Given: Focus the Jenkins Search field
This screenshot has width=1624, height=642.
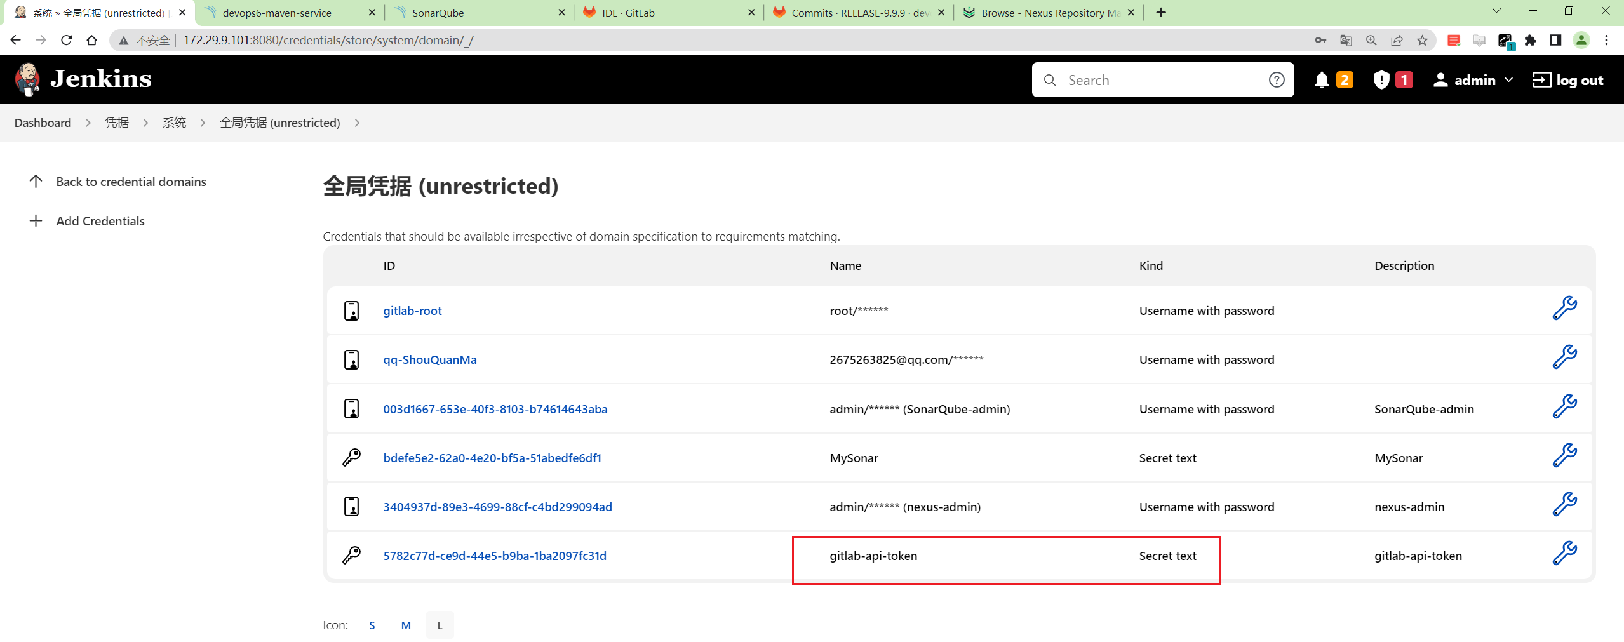Looking at the screenshot, I should coord(1162,80).
